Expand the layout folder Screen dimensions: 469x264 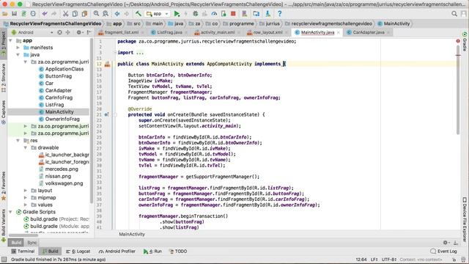click(x=26, y=191)
